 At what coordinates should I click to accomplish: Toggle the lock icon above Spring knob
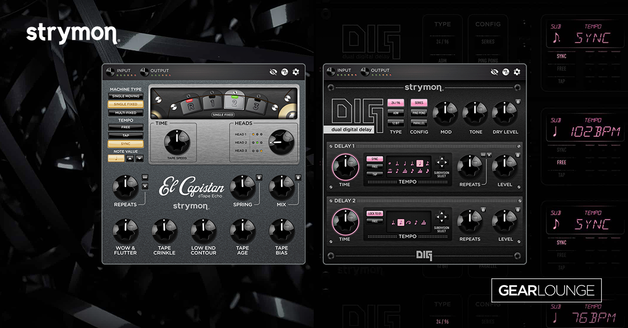click(259, 178)
